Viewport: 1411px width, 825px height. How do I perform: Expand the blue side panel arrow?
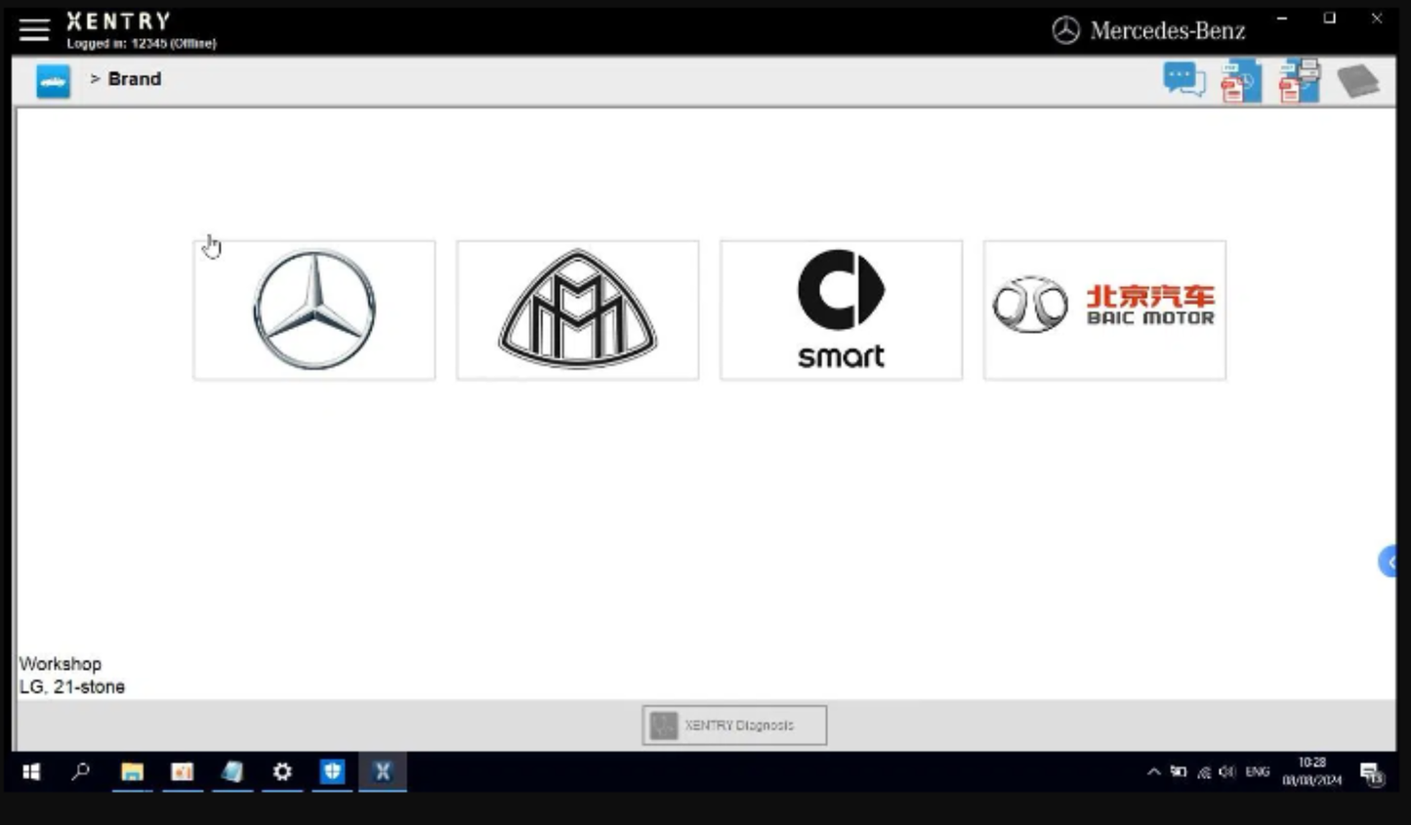click(1389, 561)
